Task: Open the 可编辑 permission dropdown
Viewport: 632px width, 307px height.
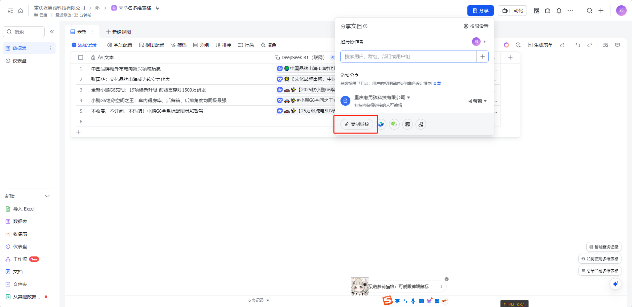Action: 477,101
